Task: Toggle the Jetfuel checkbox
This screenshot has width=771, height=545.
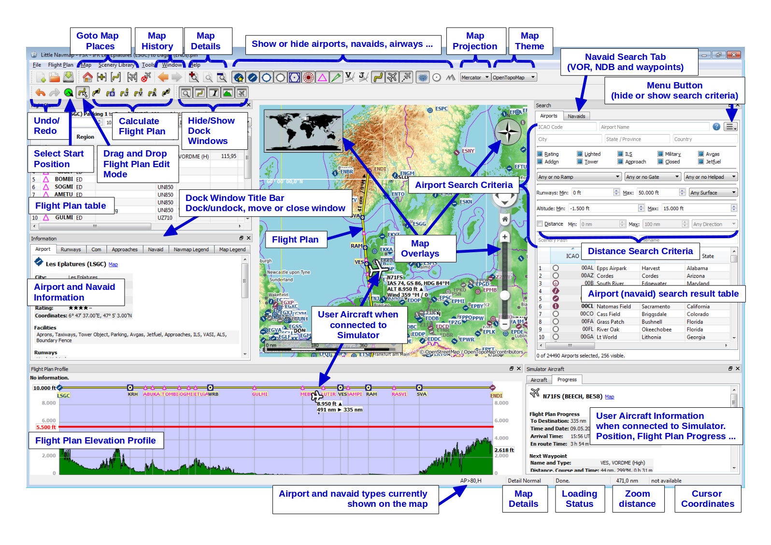Action: click(701, 162)
